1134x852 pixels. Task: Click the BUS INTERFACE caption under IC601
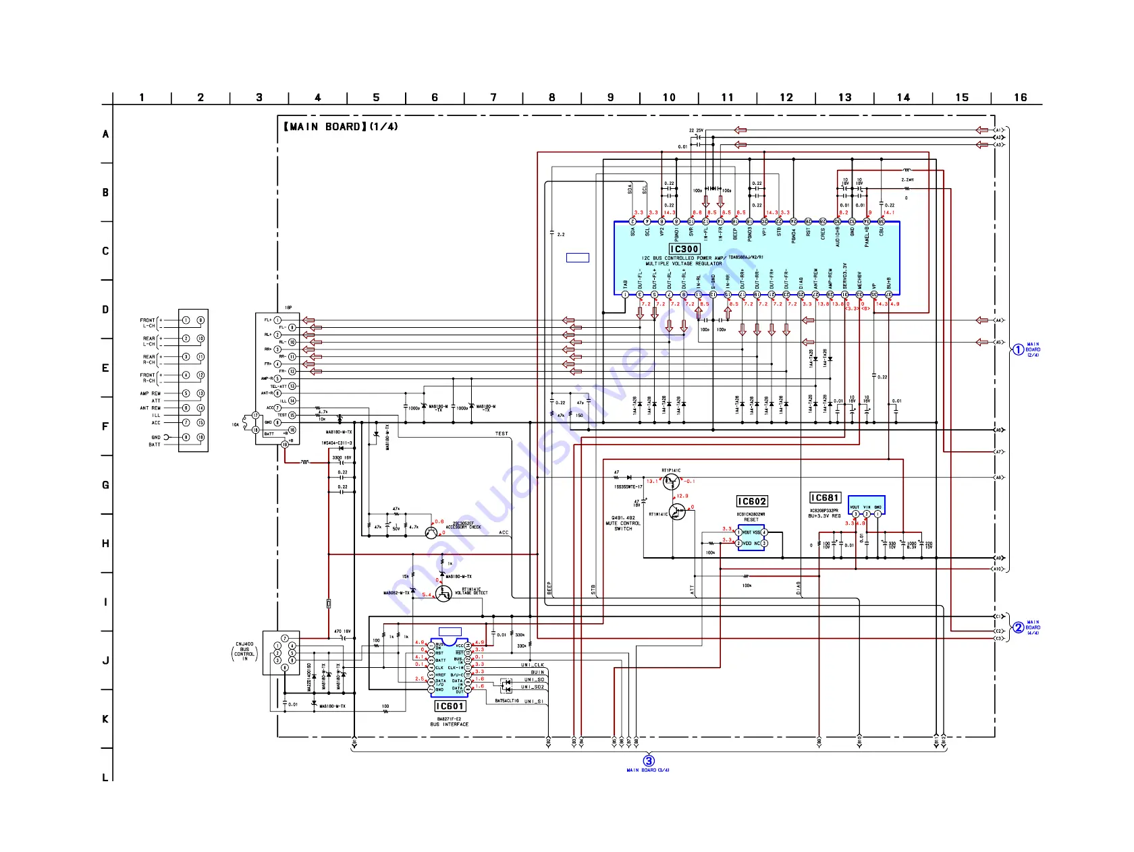click(x=450, y=725)
